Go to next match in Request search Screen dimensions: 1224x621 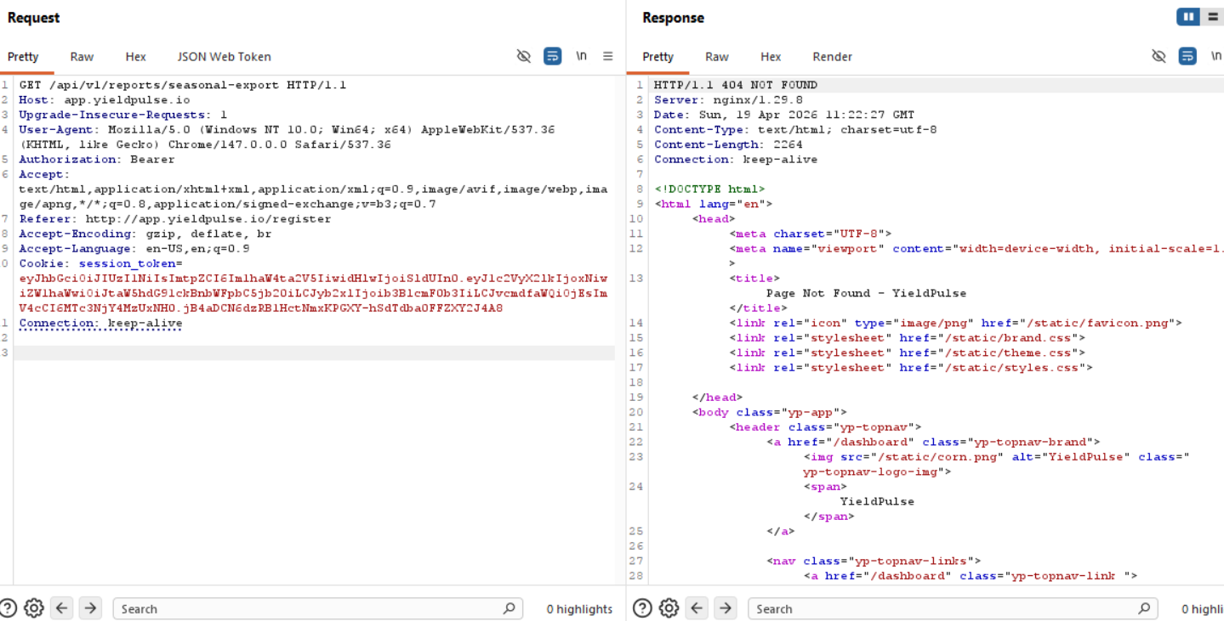click(90, 608)
